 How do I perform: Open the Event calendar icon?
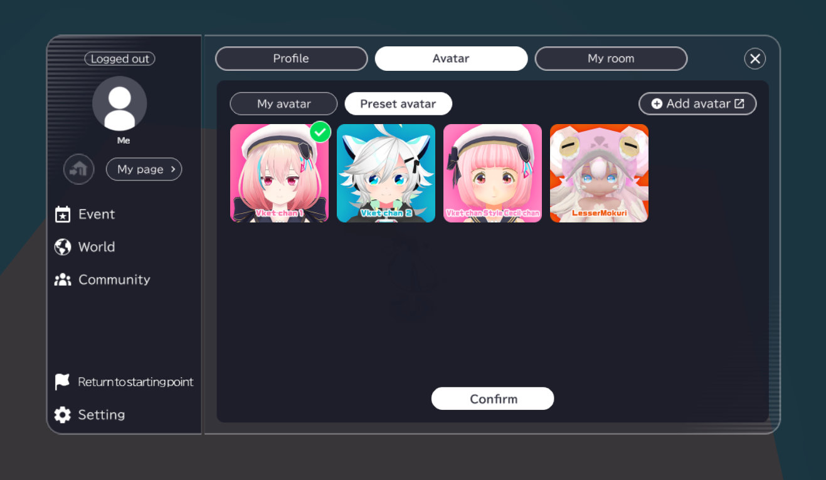[x=63, y=214]
